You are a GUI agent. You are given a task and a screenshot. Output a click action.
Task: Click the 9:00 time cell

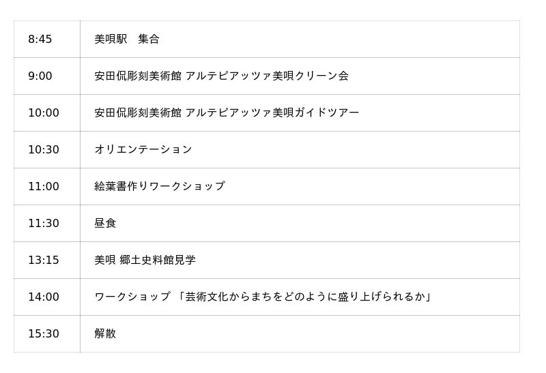[47, 76]
